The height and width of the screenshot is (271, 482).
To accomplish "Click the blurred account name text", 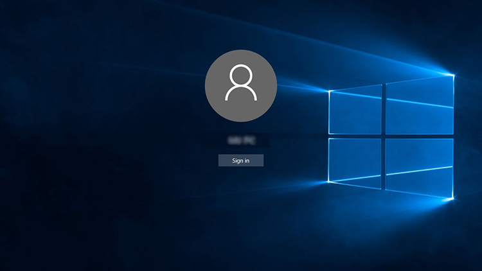I will pyautogui.click(x=240, y=139).
